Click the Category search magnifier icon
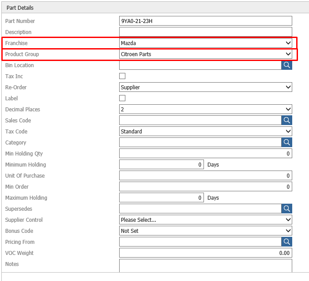This screenshot has width=309, height=281. 286,142
